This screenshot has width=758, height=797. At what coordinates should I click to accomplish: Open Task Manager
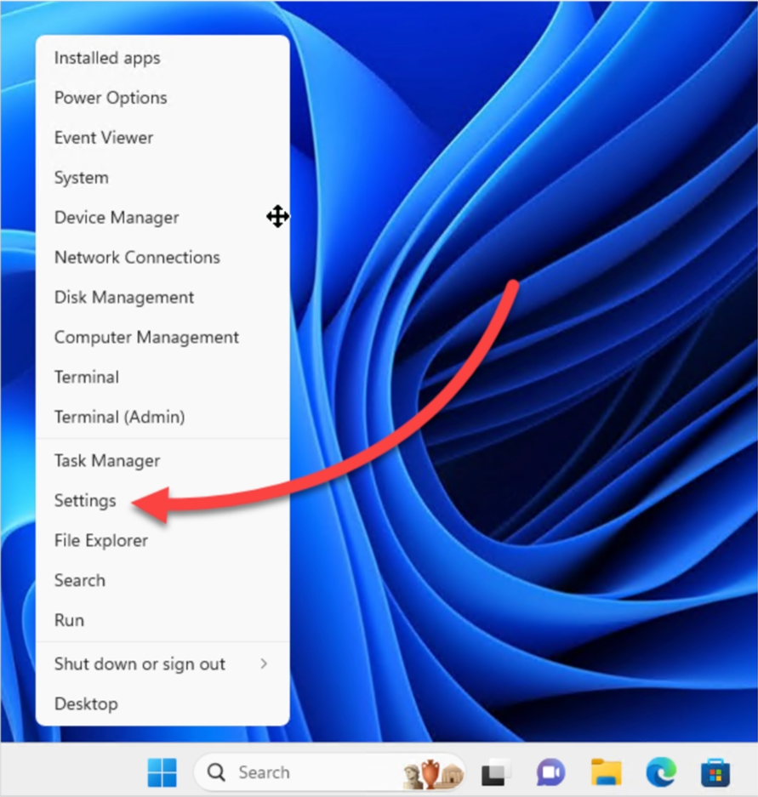[162, 460]
